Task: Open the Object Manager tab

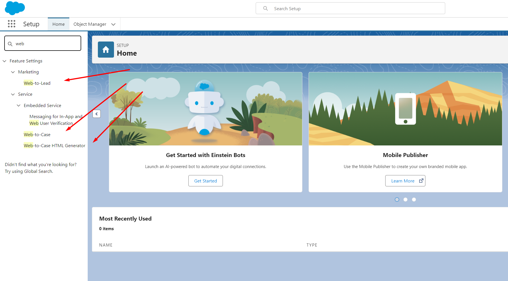Action: 89,24
